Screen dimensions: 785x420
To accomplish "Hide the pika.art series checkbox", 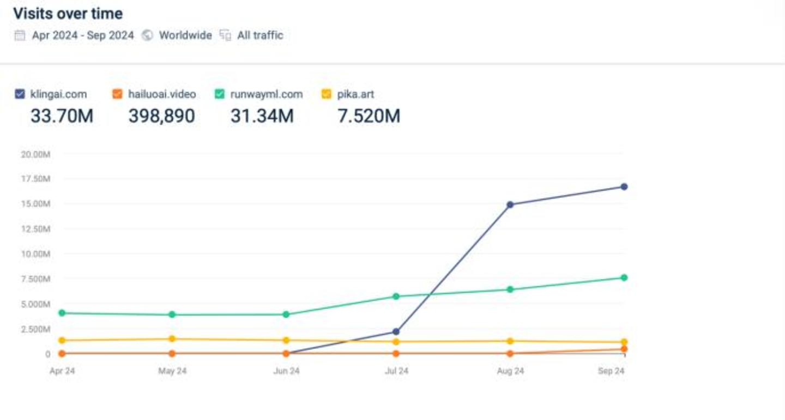I will pyautogui.click(x=327, y=94).
